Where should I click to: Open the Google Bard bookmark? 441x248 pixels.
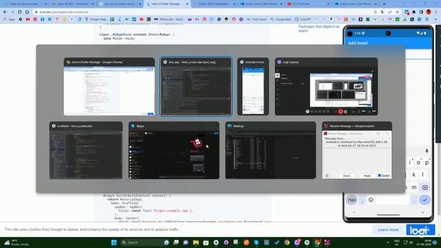tap(280, 19)
